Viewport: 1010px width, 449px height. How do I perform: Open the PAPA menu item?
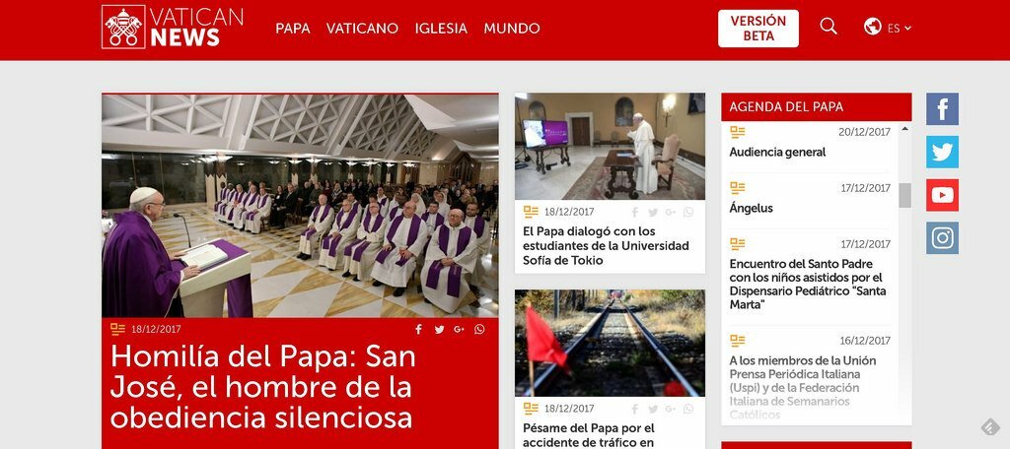click(x=292, y=29)
